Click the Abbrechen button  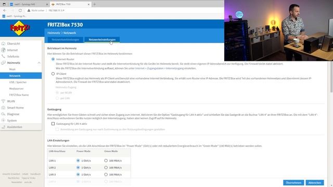click(x=315, y=182)
